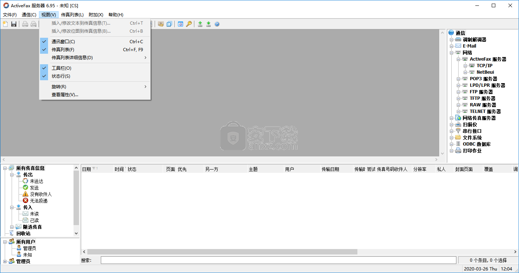Click the green download arrow toolbar icon
Screen dimensions: 519x273
coord(209,24)
